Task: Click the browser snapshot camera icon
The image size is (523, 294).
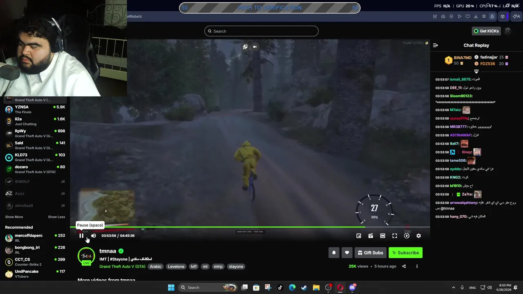Action: (x=443, y=16)
